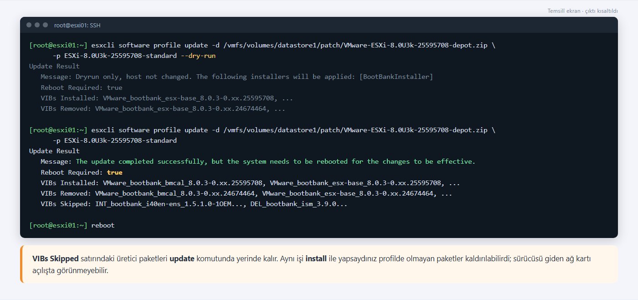
Task: Select the yellow "--dry-run" flag
Action: (198, 56)
